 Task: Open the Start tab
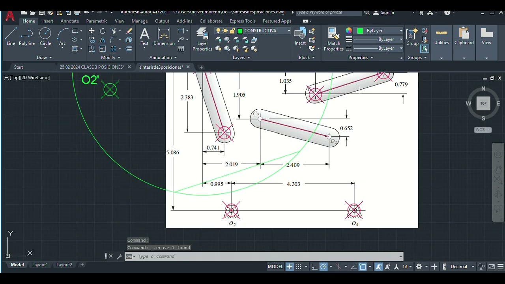19,67
